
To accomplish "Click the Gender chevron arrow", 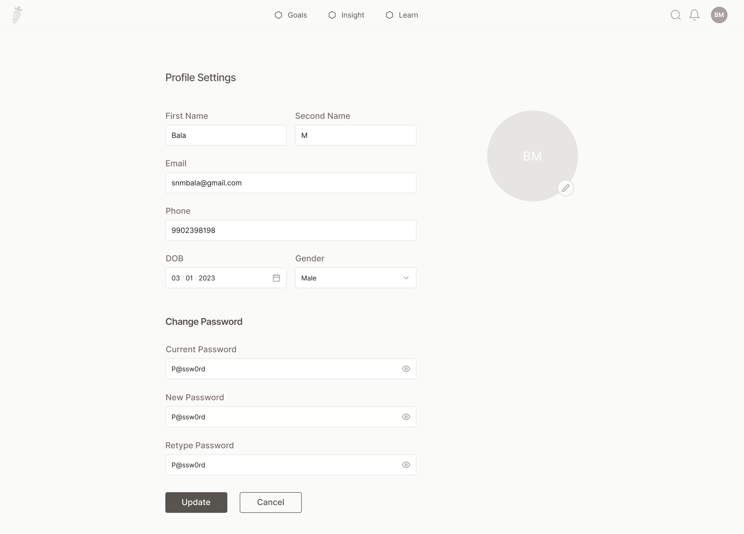I will [x=406, y=278].
